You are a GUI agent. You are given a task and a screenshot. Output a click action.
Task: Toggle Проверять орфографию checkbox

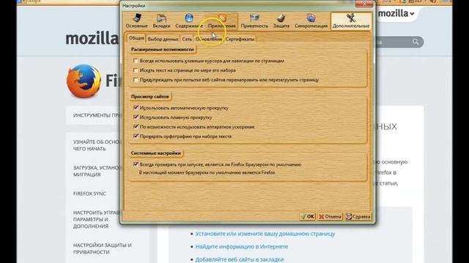[x=136, y=137]
